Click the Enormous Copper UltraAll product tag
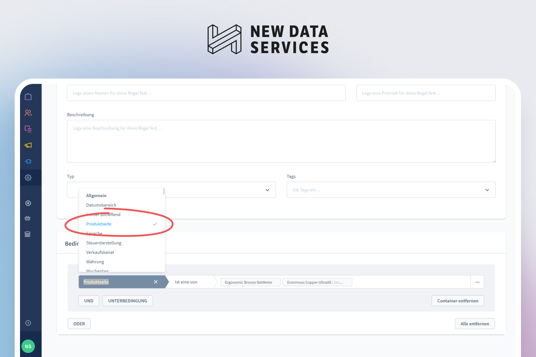The height and width of the screenshot is (357, 536). coord(317,282)
